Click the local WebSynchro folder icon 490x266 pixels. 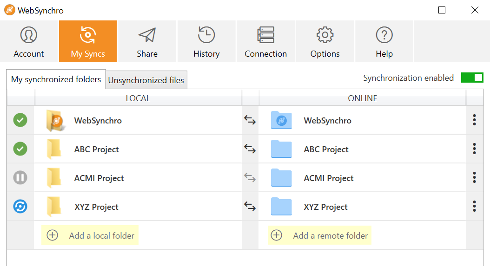coord(56,121)
